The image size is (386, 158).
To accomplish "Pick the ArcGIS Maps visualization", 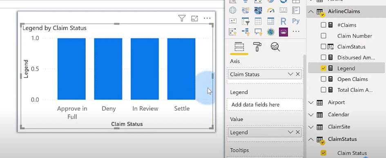I will pos(271,32).
